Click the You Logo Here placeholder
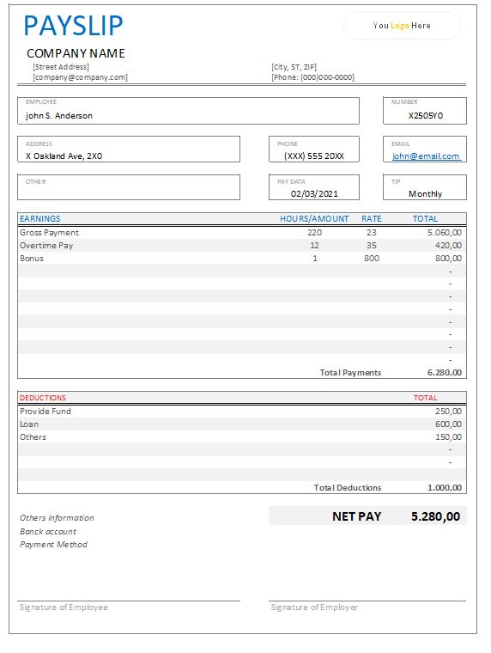 402,26
